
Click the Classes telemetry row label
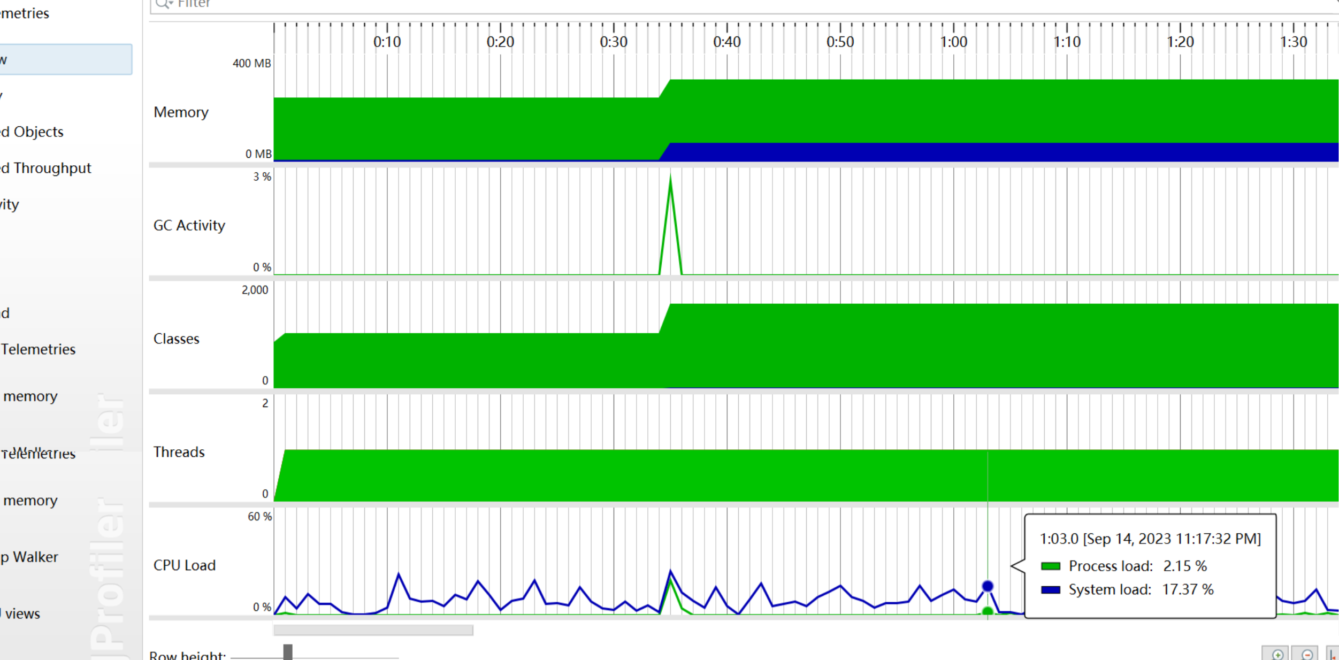tap(176, 339)
